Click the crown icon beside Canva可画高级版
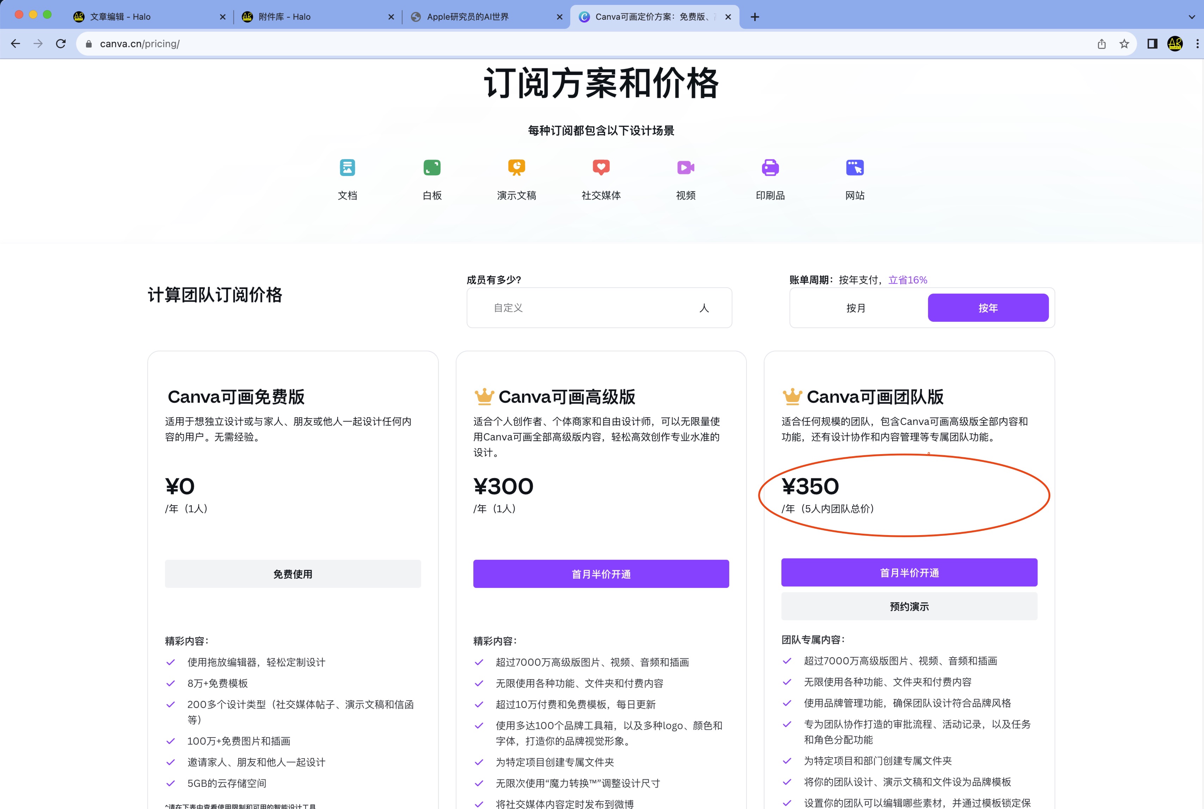1204x809 pixels. [484, 396]
